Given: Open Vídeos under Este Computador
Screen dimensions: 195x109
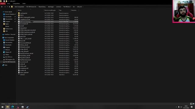Looking at the screenshot, I should (7, 54).
